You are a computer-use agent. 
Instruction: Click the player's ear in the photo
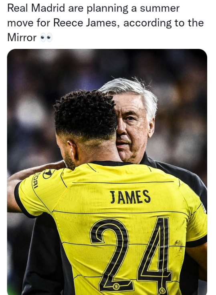pos(73,150)
